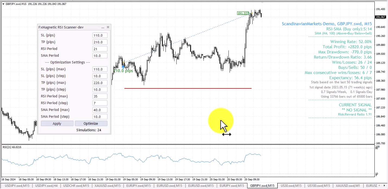Click the 191.227 take-profit price label
This screenshot has width=388, height=189.
pos(243,13)
